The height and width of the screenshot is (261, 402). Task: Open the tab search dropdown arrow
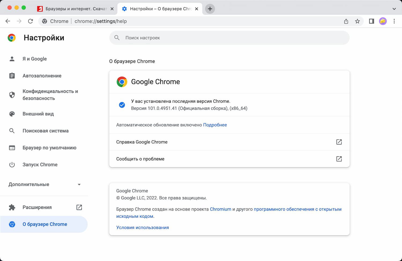coord(394,9)
